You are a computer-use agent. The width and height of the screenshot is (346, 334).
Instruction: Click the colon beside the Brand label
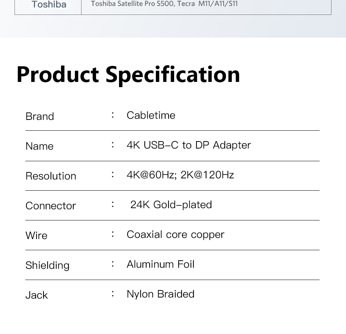(x=113, y=115)
